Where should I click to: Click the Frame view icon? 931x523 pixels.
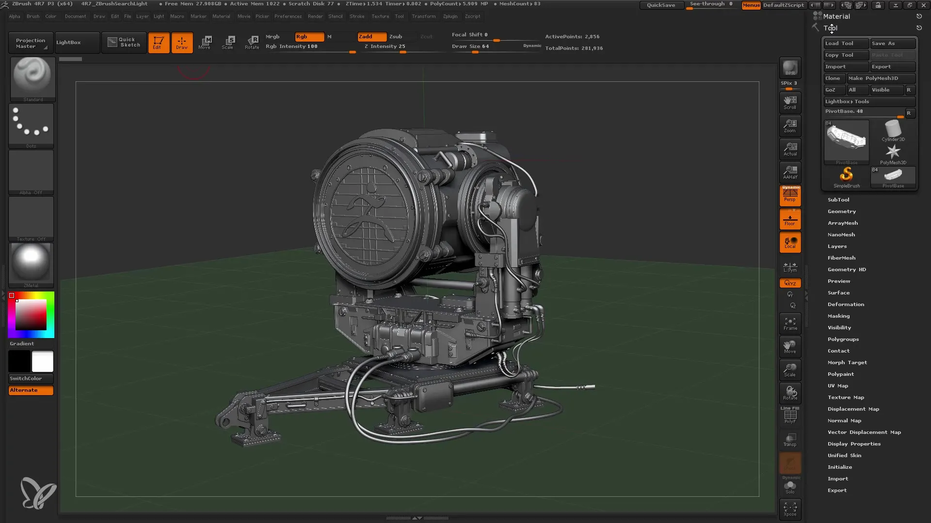click(x=791, y=325)
